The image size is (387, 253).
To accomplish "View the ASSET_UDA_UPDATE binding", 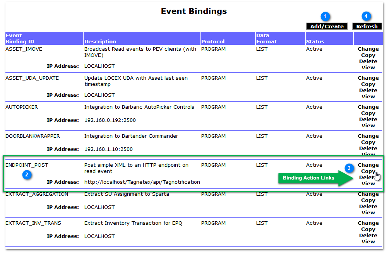I will 368,96.
